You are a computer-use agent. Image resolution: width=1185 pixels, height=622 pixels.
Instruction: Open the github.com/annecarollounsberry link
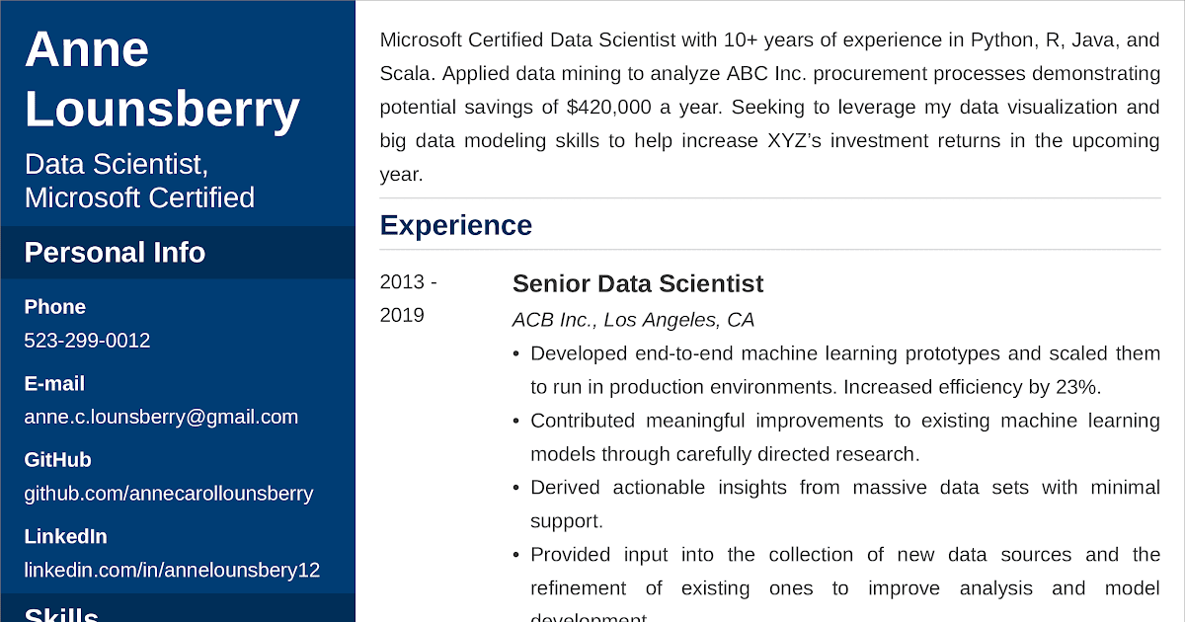click(x=169, y=494)
